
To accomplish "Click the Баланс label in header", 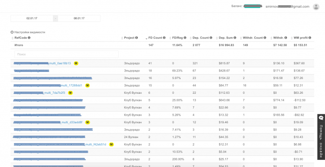I will (237, 6).
